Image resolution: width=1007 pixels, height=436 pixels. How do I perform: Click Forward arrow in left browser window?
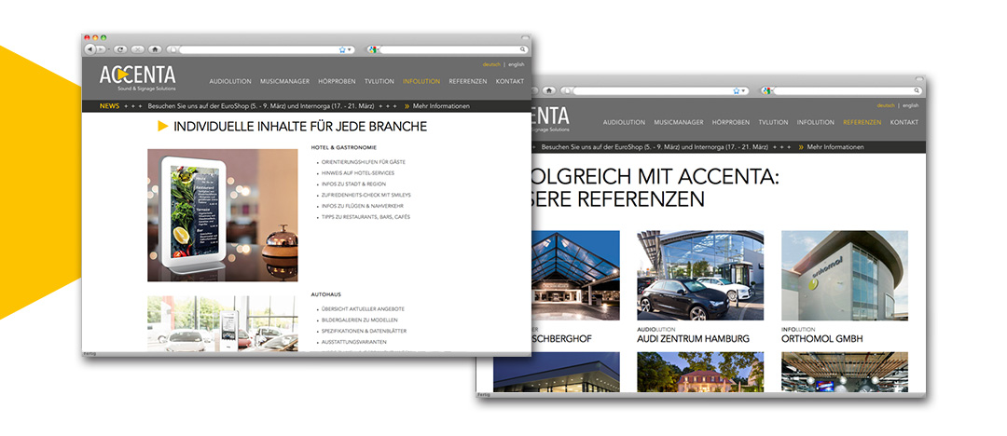[x=100, y=49]
